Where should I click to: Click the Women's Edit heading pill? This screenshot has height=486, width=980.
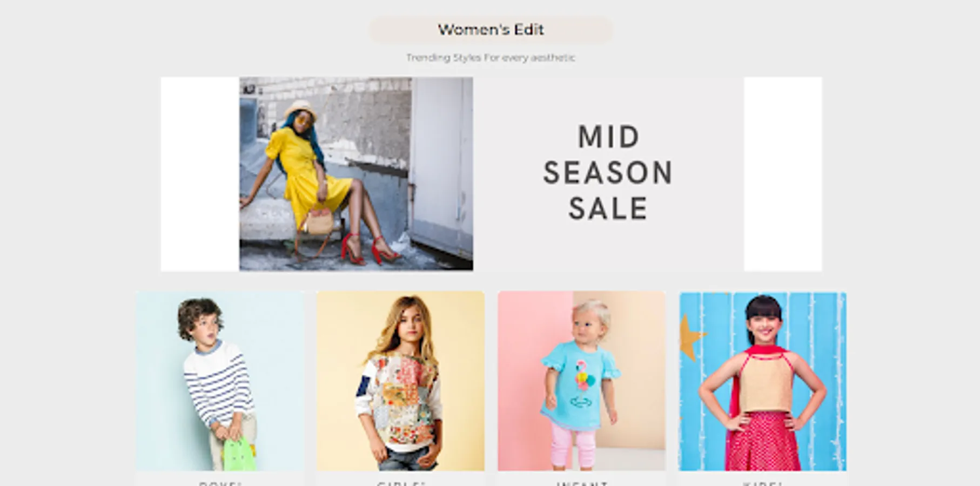(x=491, y=30)
